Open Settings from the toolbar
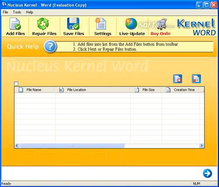Viewport: 219px width, 187px height. click(101, 24)
